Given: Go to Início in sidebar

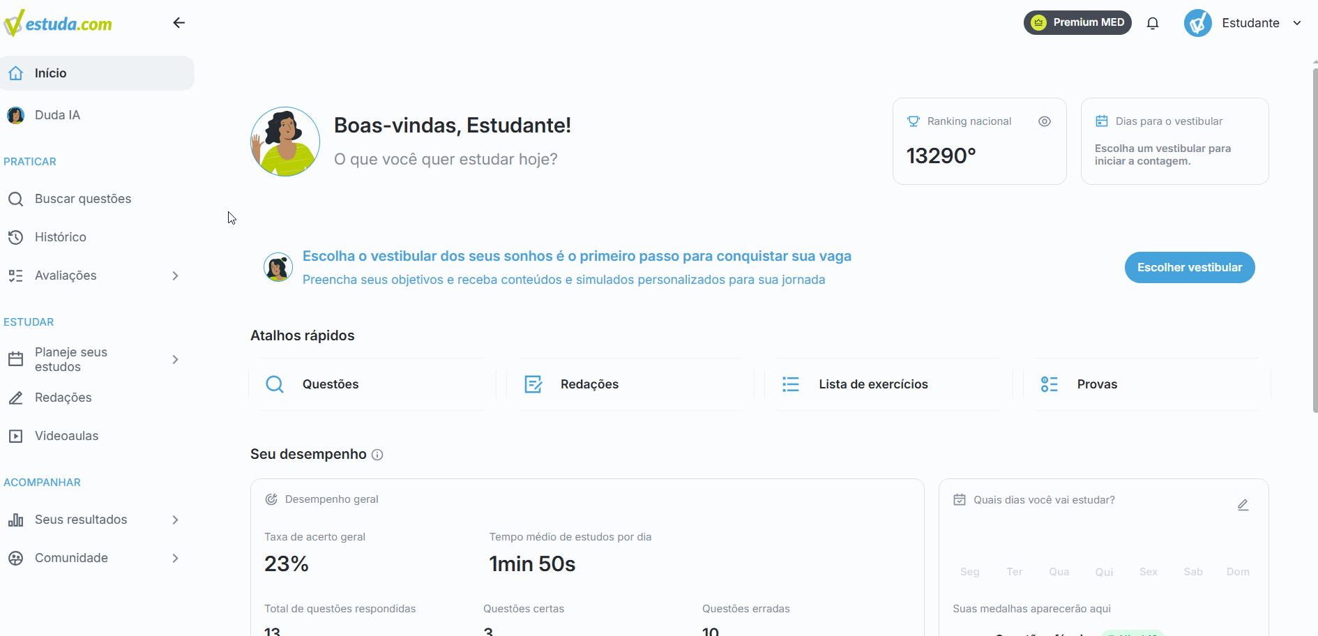Looking at the screenshot, I should coord(97,73).
